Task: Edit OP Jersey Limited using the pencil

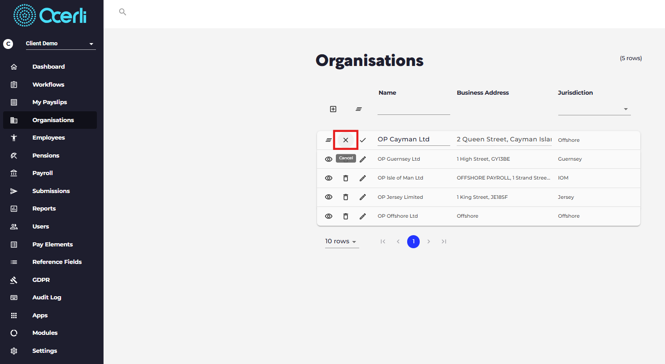Action: click(x=363, y=197)
